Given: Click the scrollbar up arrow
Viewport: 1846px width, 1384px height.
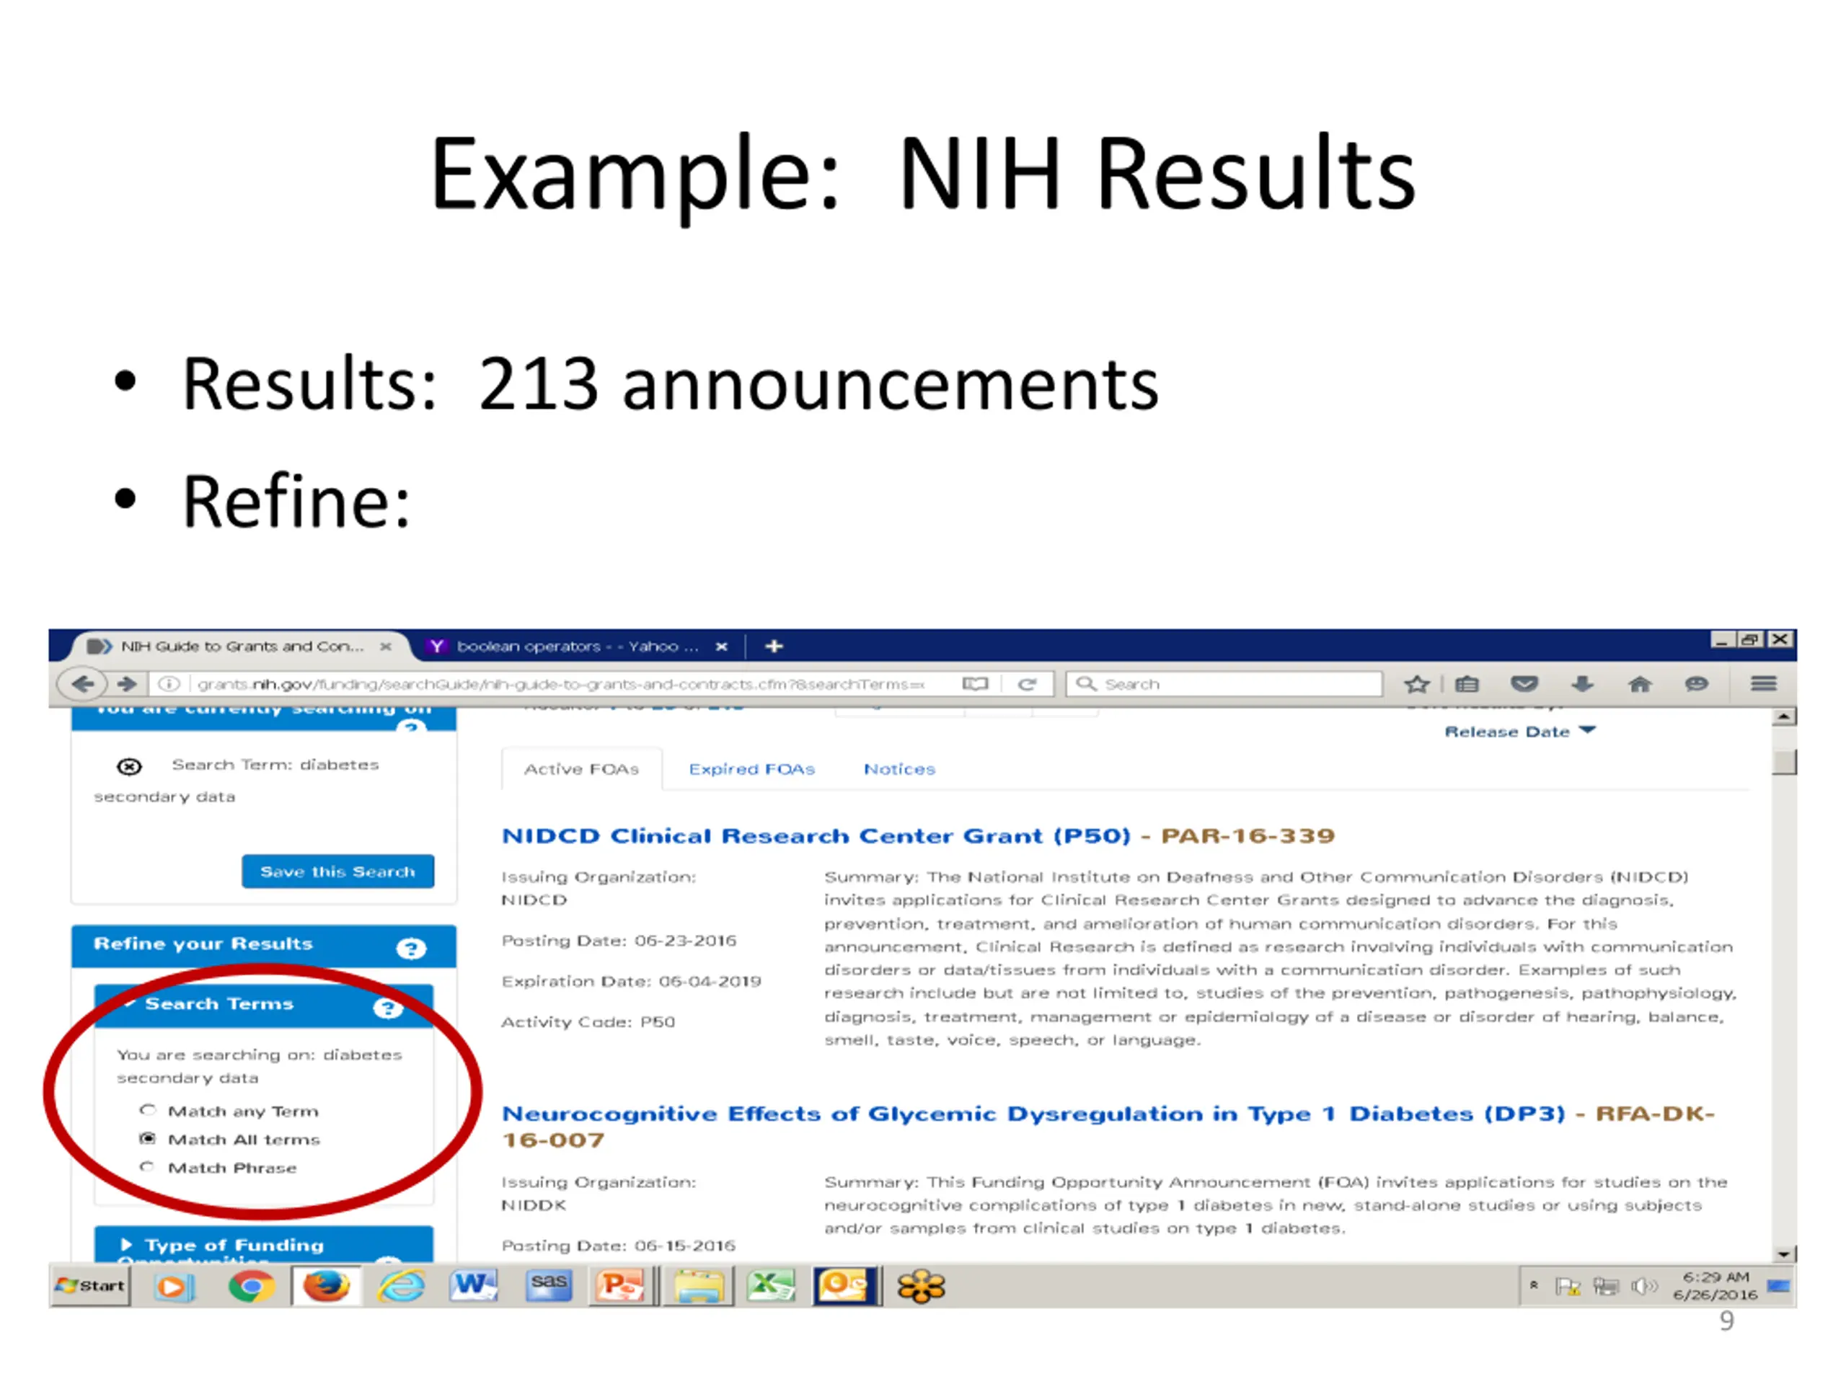Looking at the screenshot, I should point(1783,717).
